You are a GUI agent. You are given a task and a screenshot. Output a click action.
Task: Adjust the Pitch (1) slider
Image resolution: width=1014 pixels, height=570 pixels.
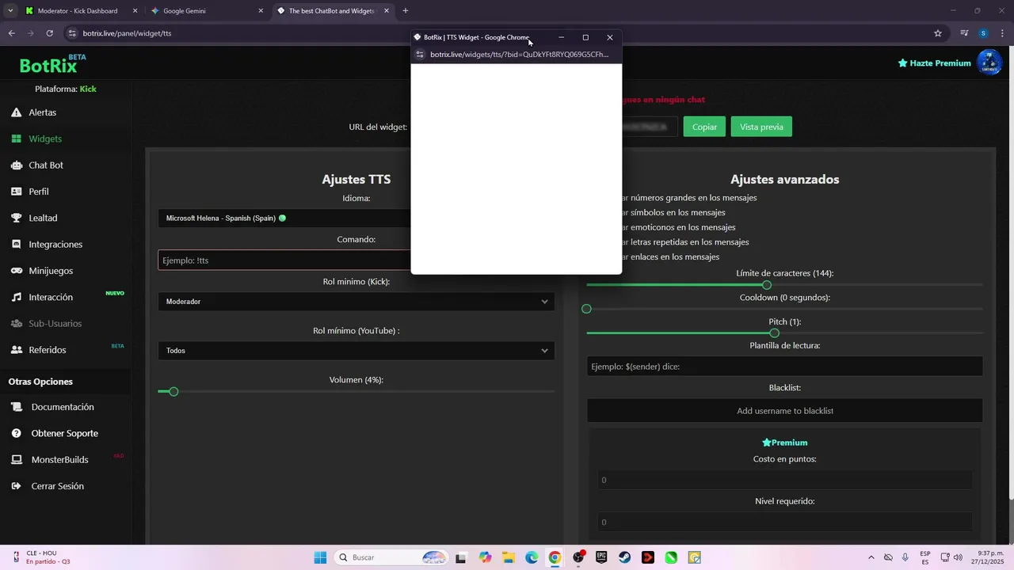774,333
